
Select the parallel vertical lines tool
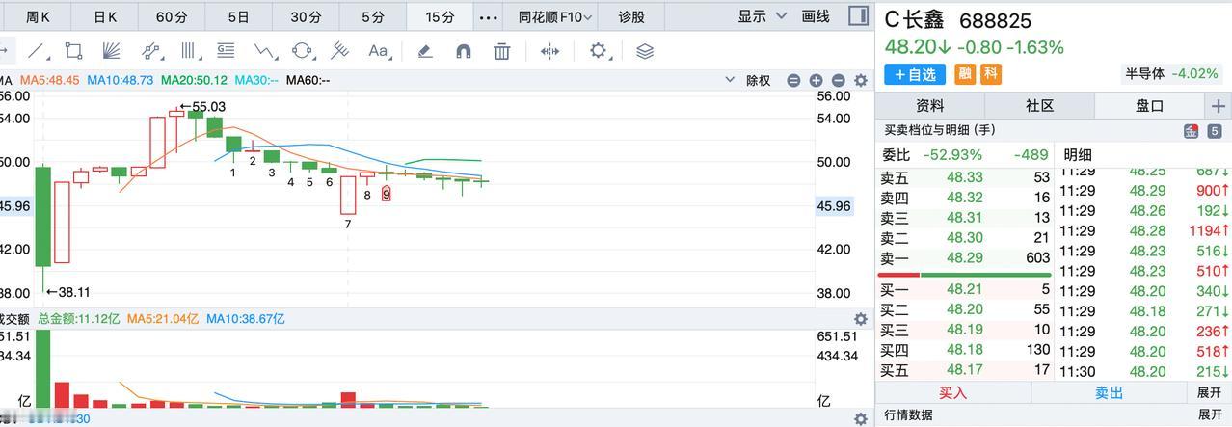tap(189, 51)
